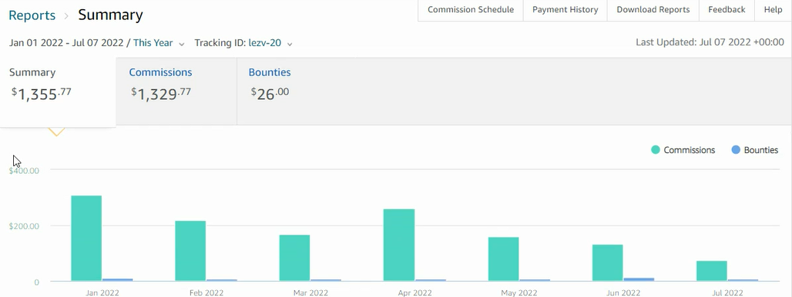This screenshot has width=792, height=297.
Task: Expand the This Year date range chevron
Action: tap(182, 44)
